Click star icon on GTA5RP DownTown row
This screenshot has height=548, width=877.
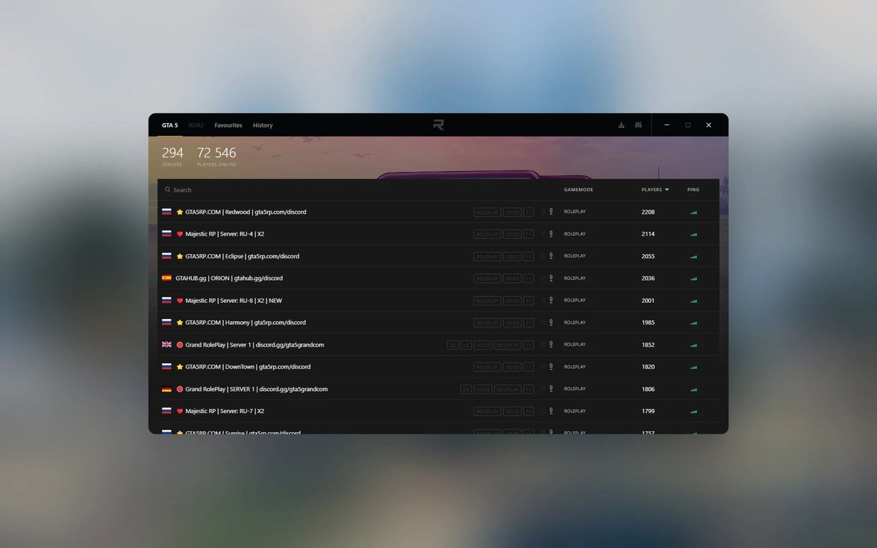(x=180, y=367)
